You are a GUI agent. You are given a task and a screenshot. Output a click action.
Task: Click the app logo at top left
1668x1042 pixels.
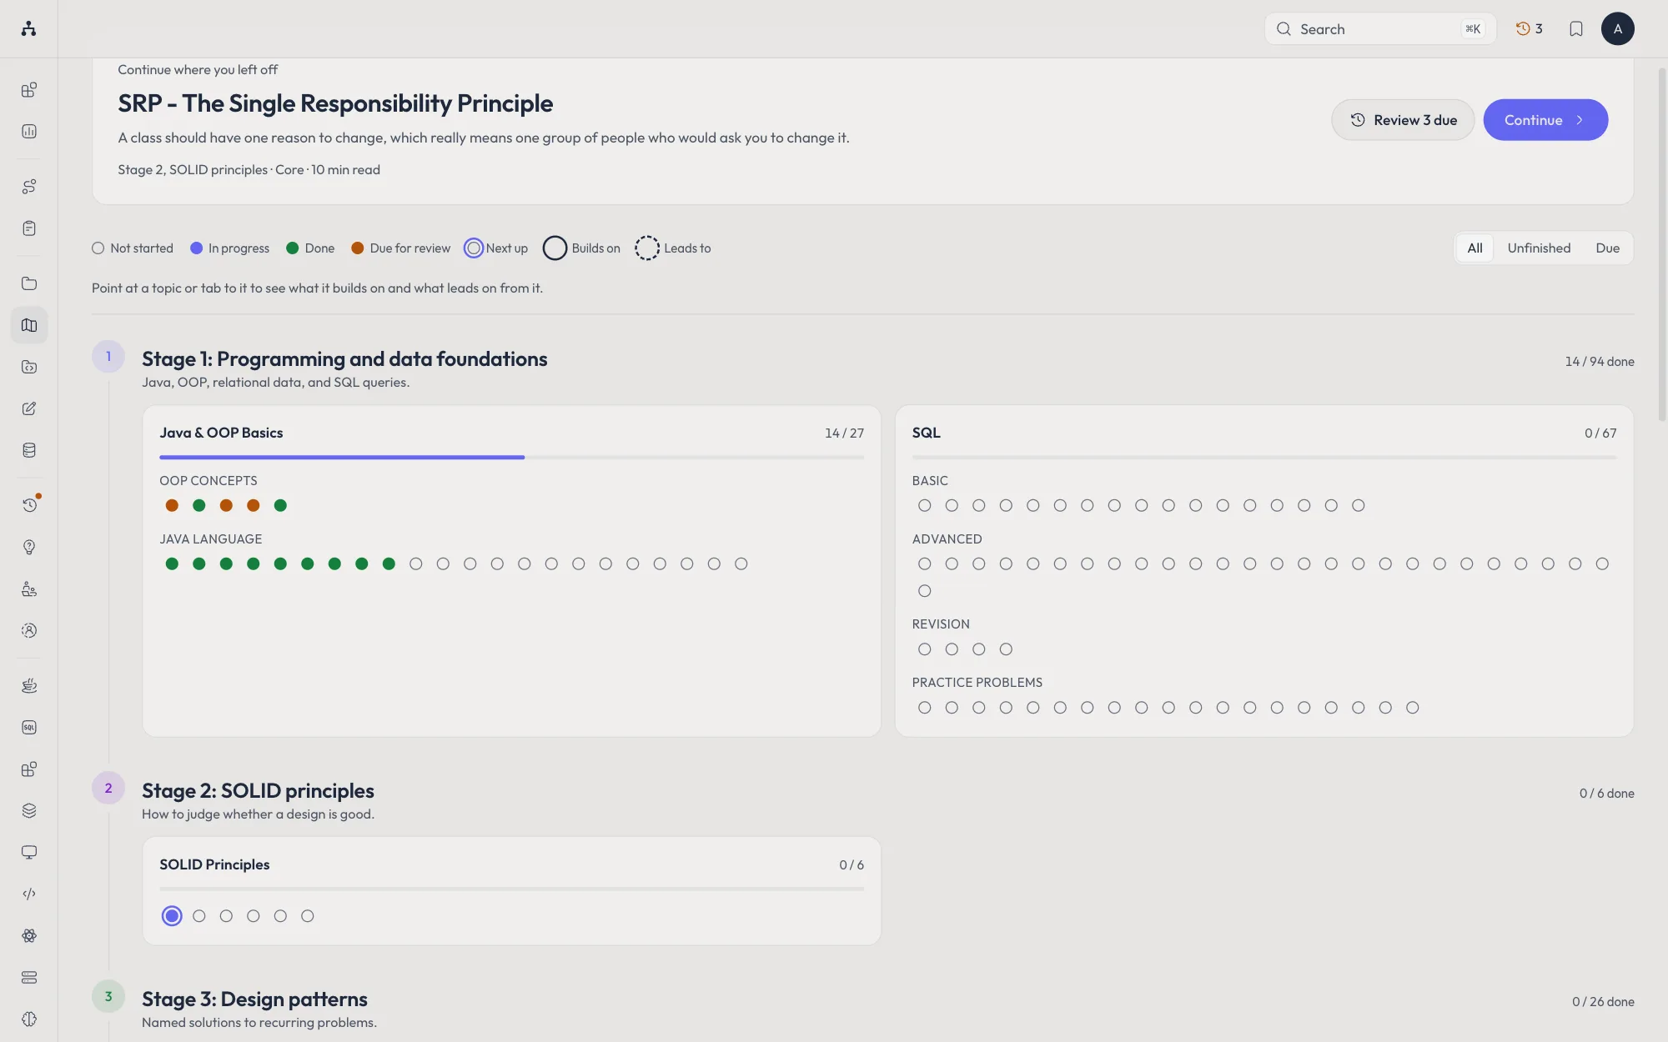[29, 29]
